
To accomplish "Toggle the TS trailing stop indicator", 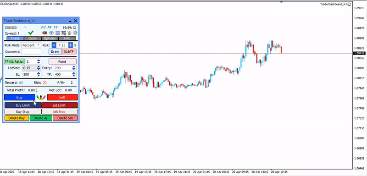I will tap(56, 27).
